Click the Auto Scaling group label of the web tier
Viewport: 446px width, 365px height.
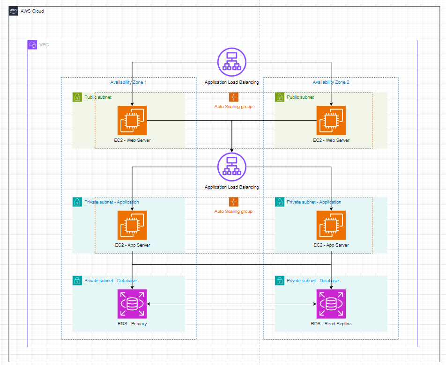click(x=233, y=107)
